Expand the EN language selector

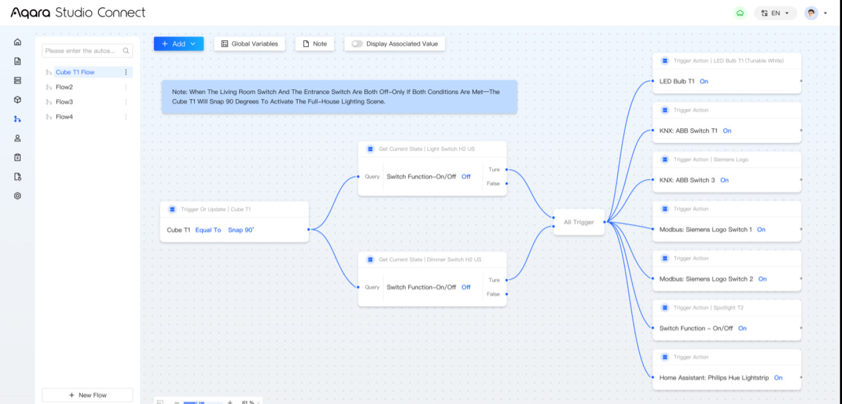(x=775, y=13)
